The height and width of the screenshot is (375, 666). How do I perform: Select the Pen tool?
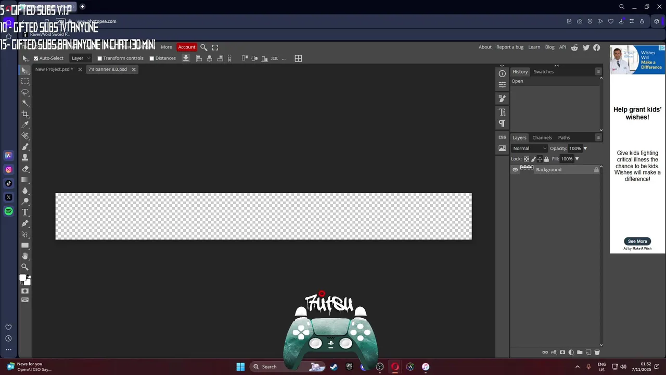pos(25,223)
